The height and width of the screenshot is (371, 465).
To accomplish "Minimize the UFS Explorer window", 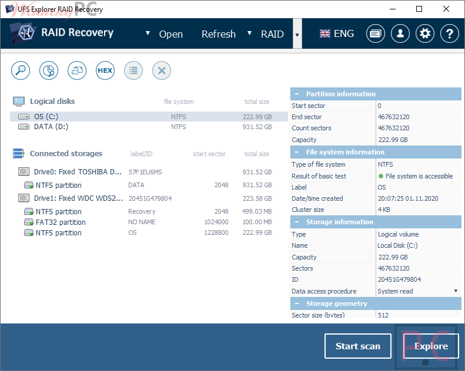I will point(393,9).
